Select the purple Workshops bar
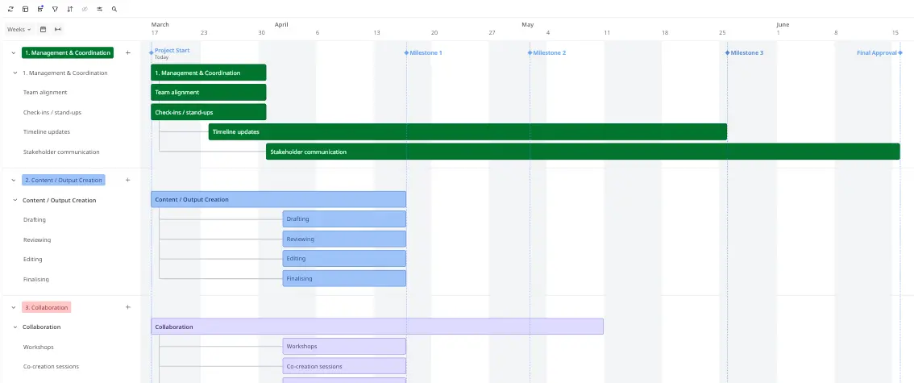This screenshot has width=914, height=383. [344, 346]
